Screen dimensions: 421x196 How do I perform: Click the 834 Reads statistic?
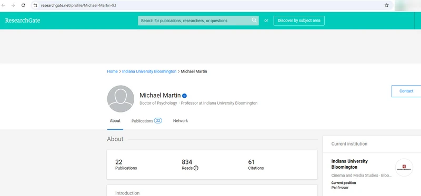190,164
